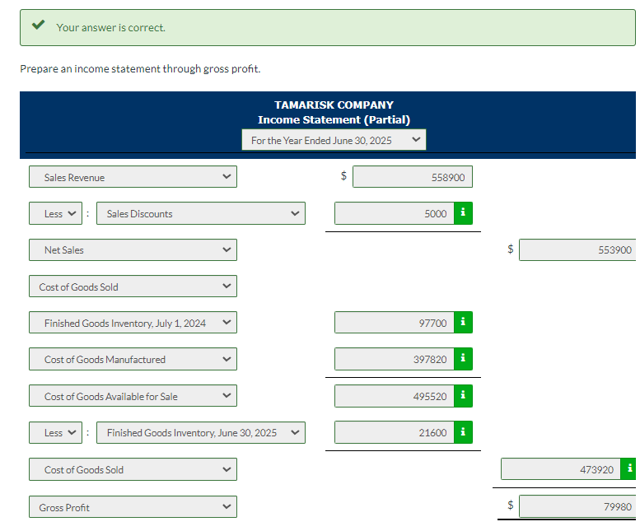Open the Net Sales dropdown

pyautogui.click(x=133, y=249)
